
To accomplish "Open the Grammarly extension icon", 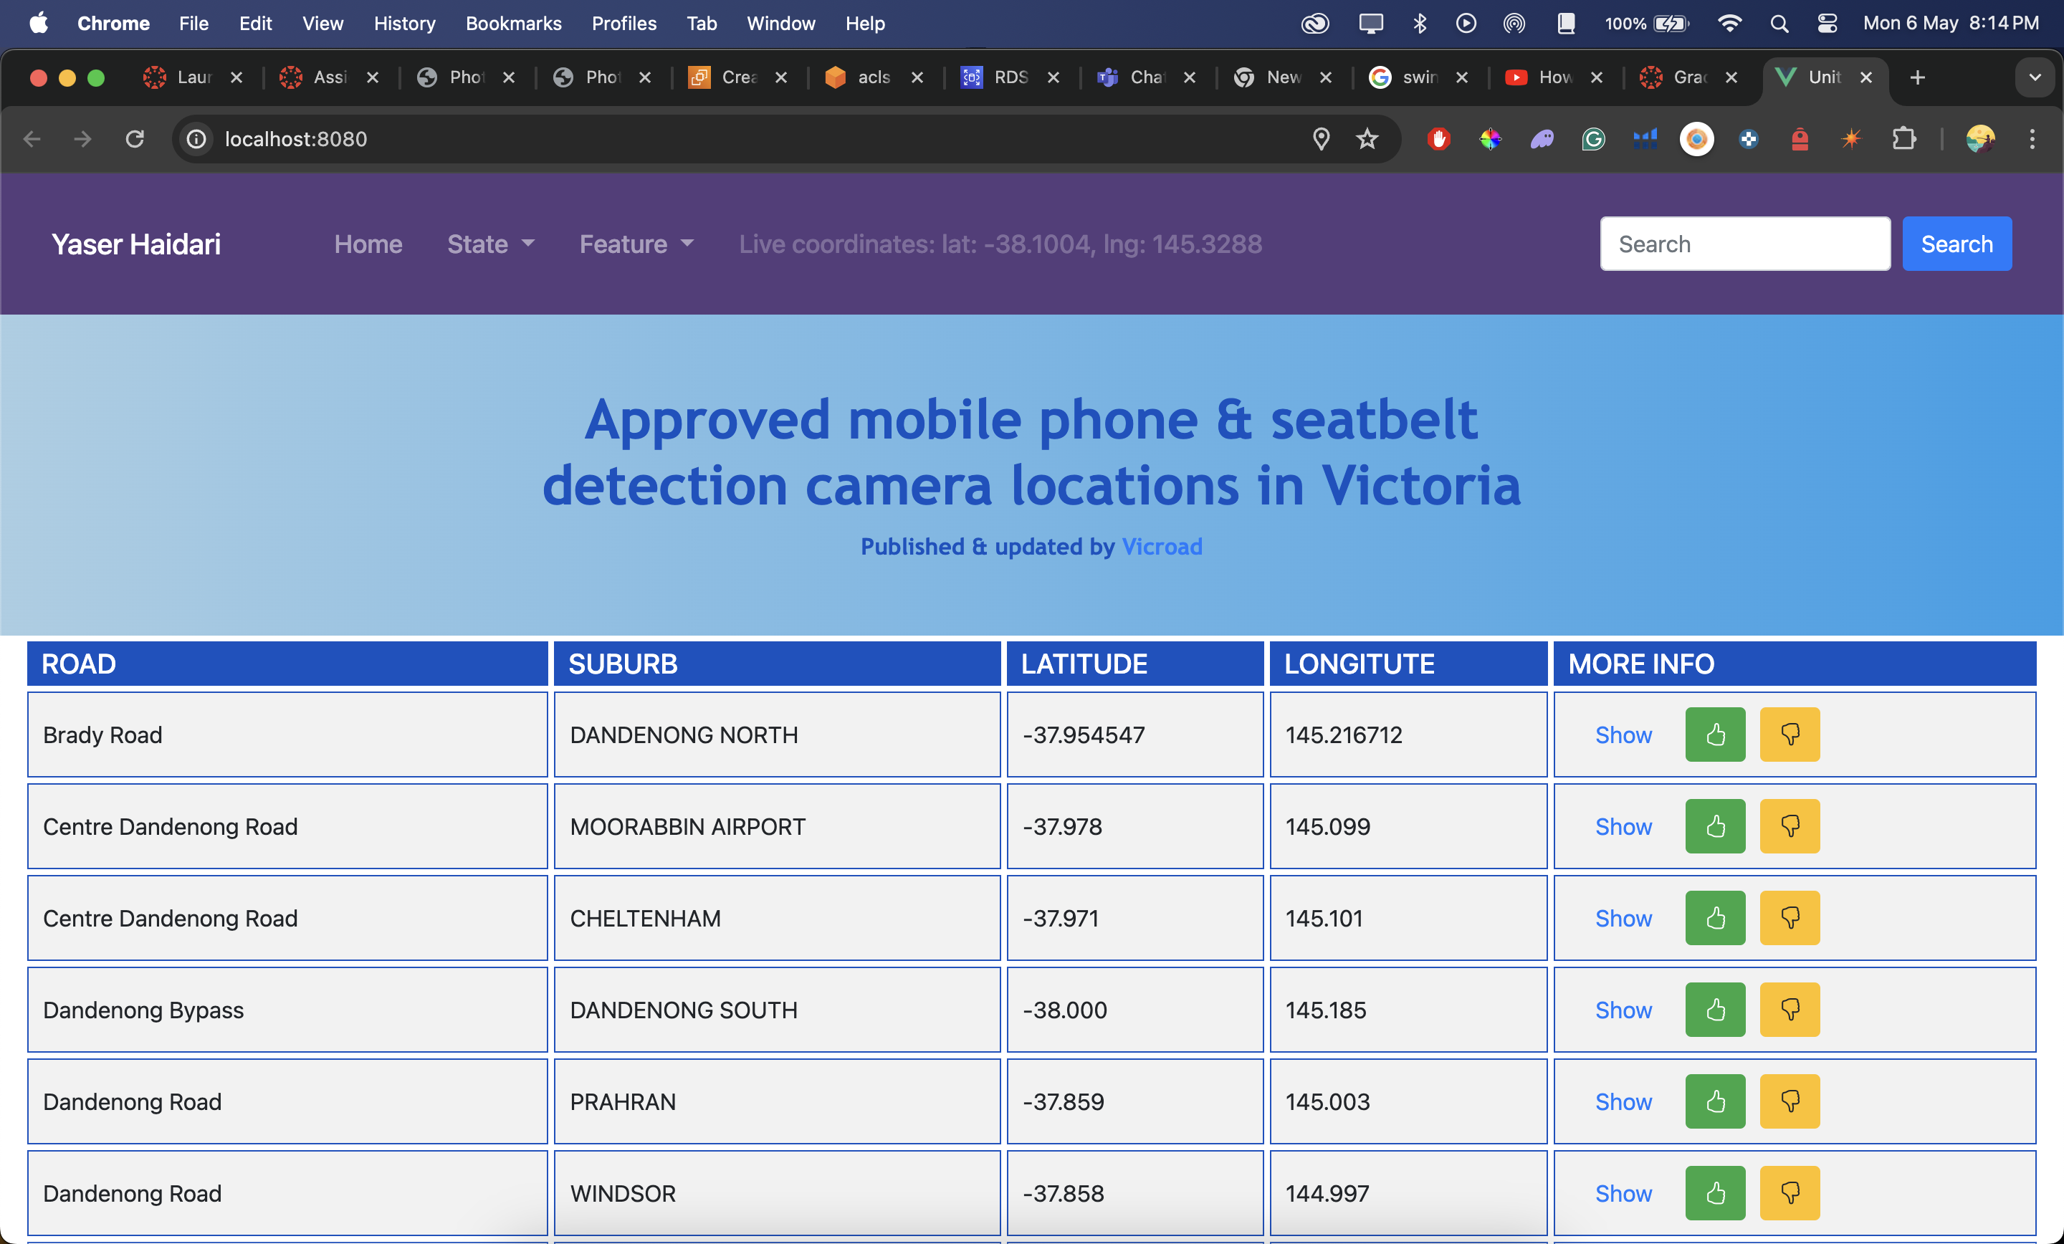I will (x=1593, y=138).
